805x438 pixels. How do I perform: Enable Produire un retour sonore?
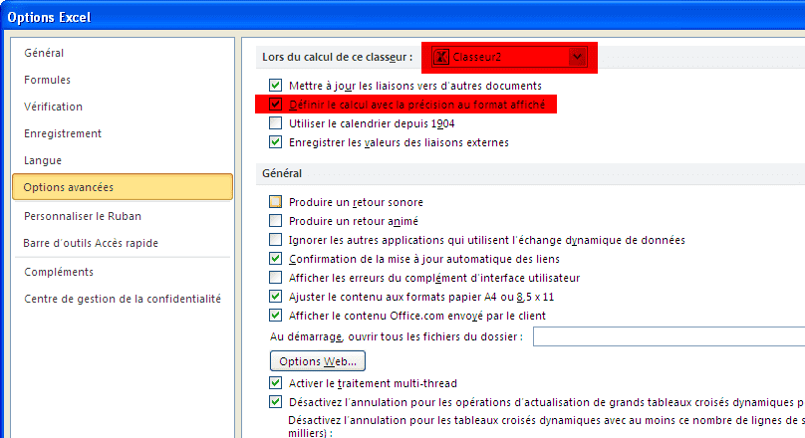275,201
